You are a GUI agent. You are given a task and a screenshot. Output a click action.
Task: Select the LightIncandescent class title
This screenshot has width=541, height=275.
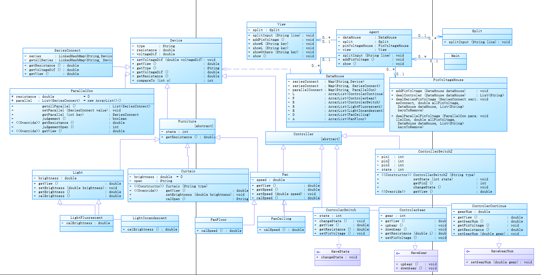coord(150,218)
